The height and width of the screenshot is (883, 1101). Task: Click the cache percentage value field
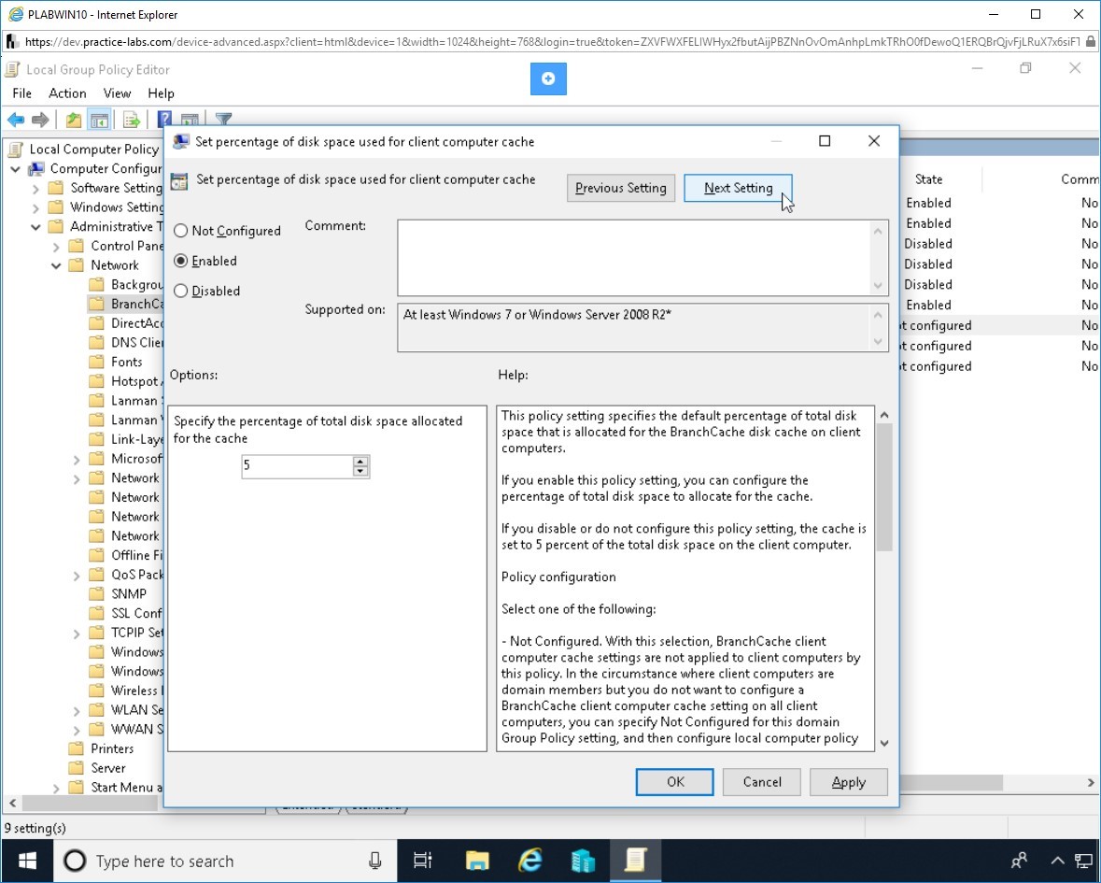pyautogui.click(x=297, y=465)
